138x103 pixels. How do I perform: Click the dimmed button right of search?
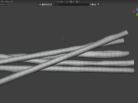click(90, 5)
